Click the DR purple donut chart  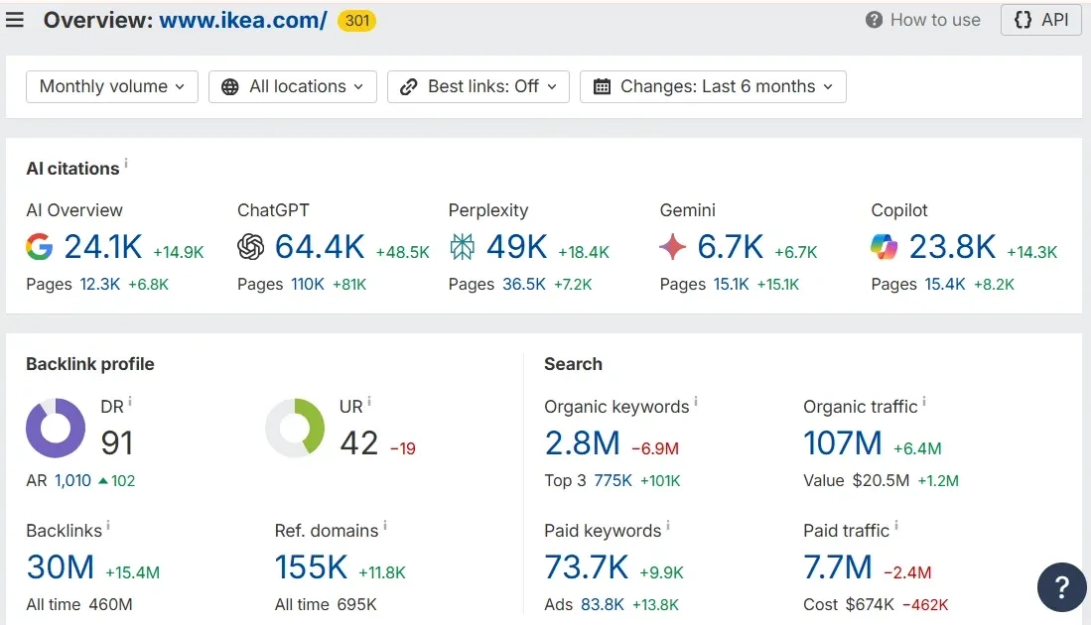click(x=56, y=428)
